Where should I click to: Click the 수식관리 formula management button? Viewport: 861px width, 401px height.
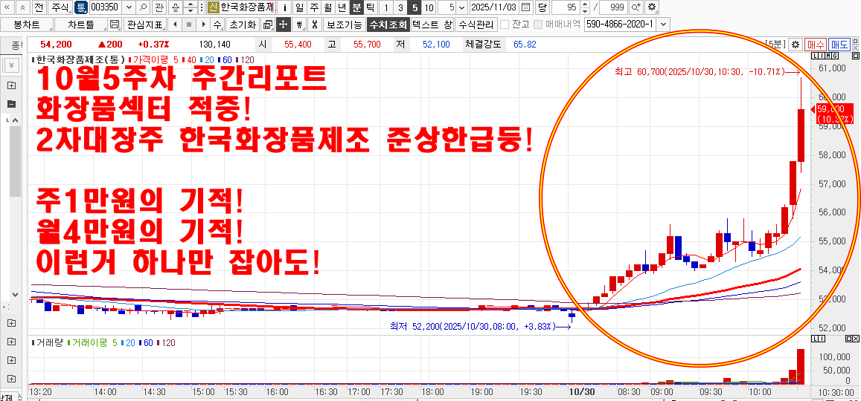(x=476, y=24)
